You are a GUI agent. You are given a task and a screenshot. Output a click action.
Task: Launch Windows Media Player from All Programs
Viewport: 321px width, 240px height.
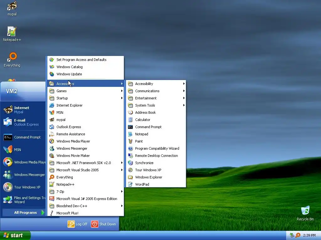click(86, 141)
